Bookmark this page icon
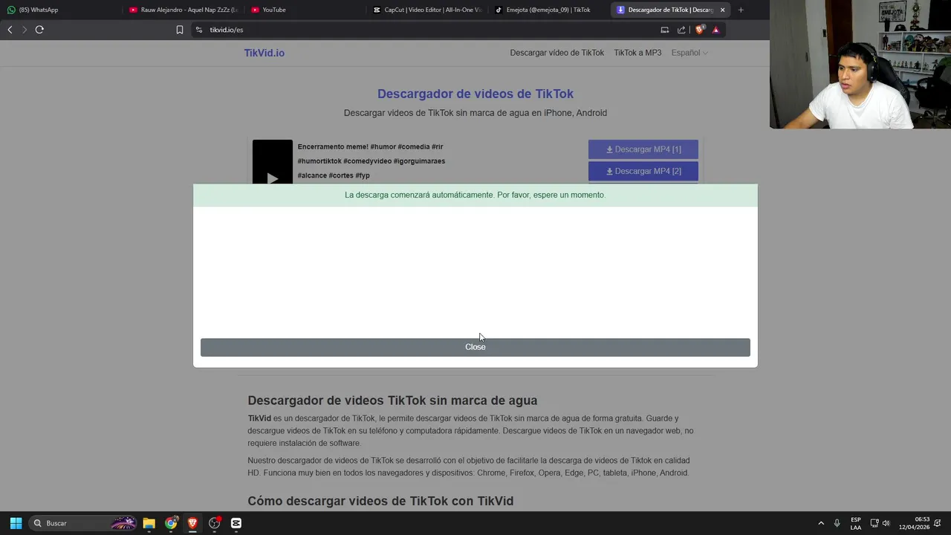 pyautogui.click(x=180, y=30)
